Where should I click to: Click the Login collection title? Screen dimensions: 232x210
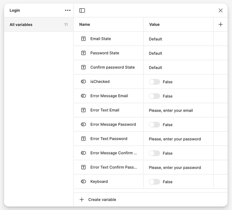pos(15,10)
